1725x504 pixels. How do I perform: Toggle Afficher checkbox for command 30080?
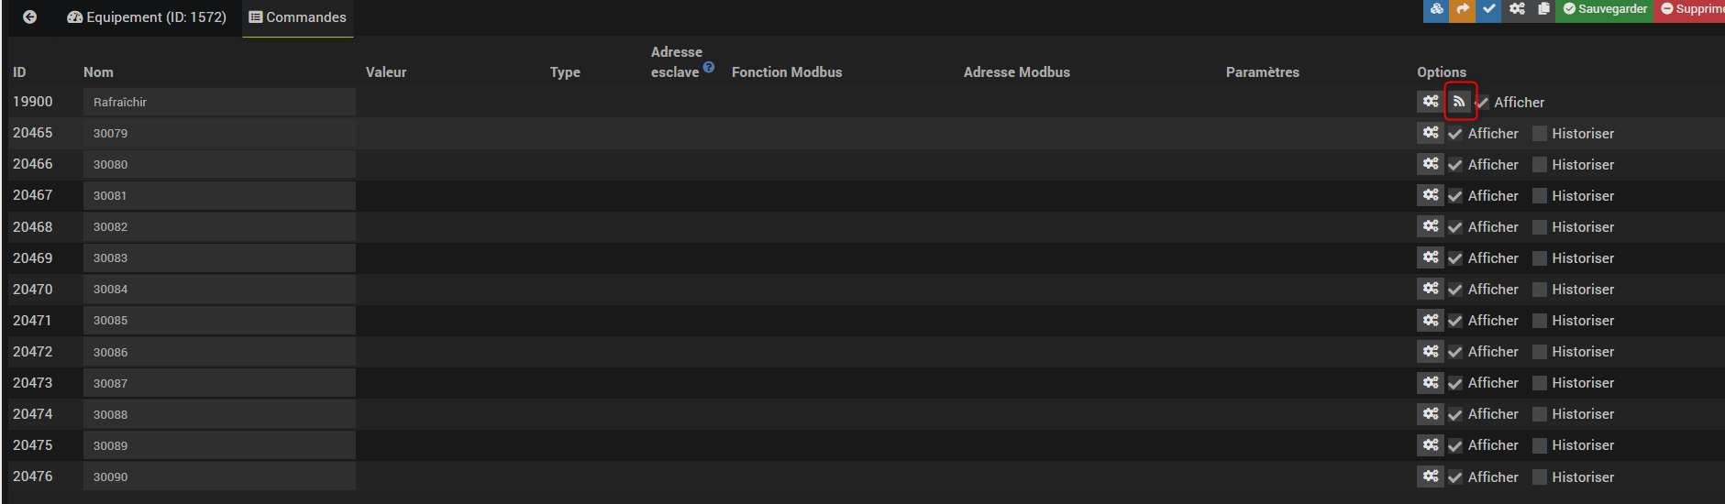[1455, 165]
